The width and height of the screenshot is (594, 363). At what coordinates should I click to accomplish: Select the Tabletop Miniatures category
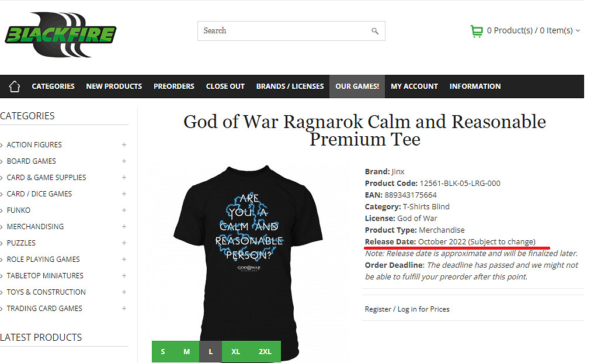point(45,276)
